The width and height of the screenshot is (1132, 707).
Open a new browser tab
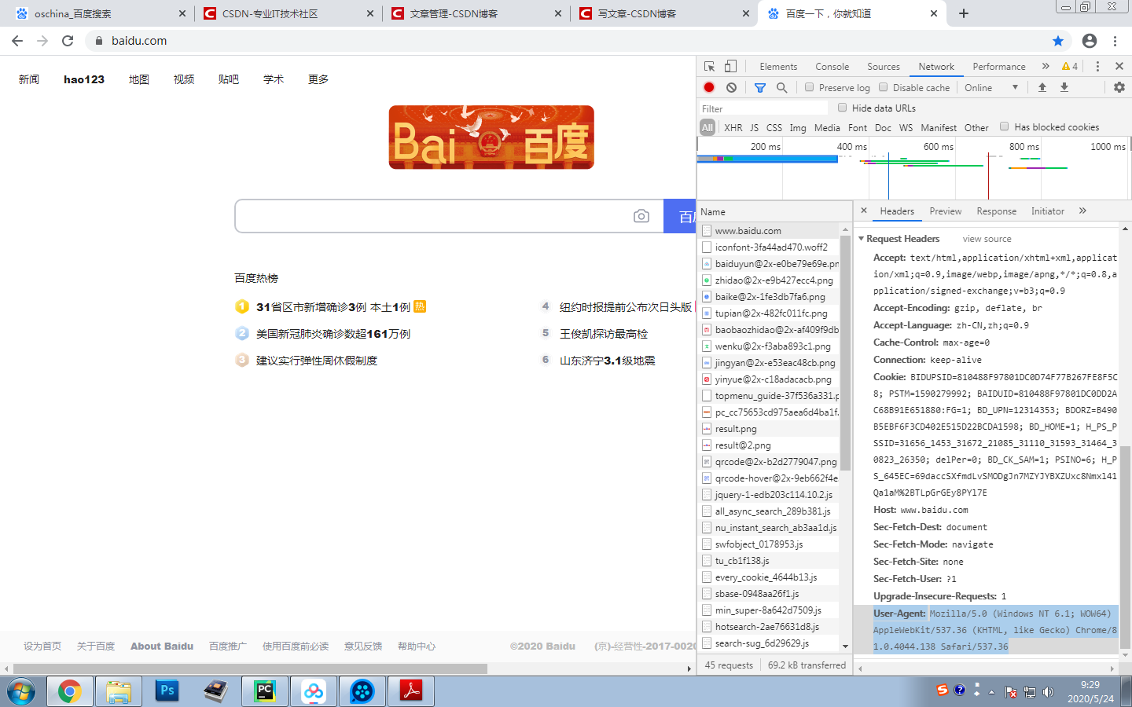(964, 13)
